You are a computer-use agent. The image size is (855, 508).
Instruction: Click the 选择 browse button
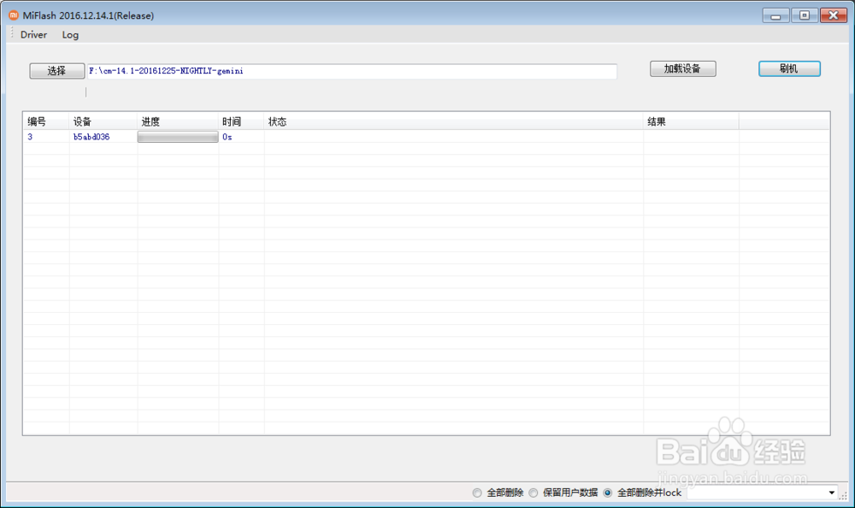[x=56, y=70]
